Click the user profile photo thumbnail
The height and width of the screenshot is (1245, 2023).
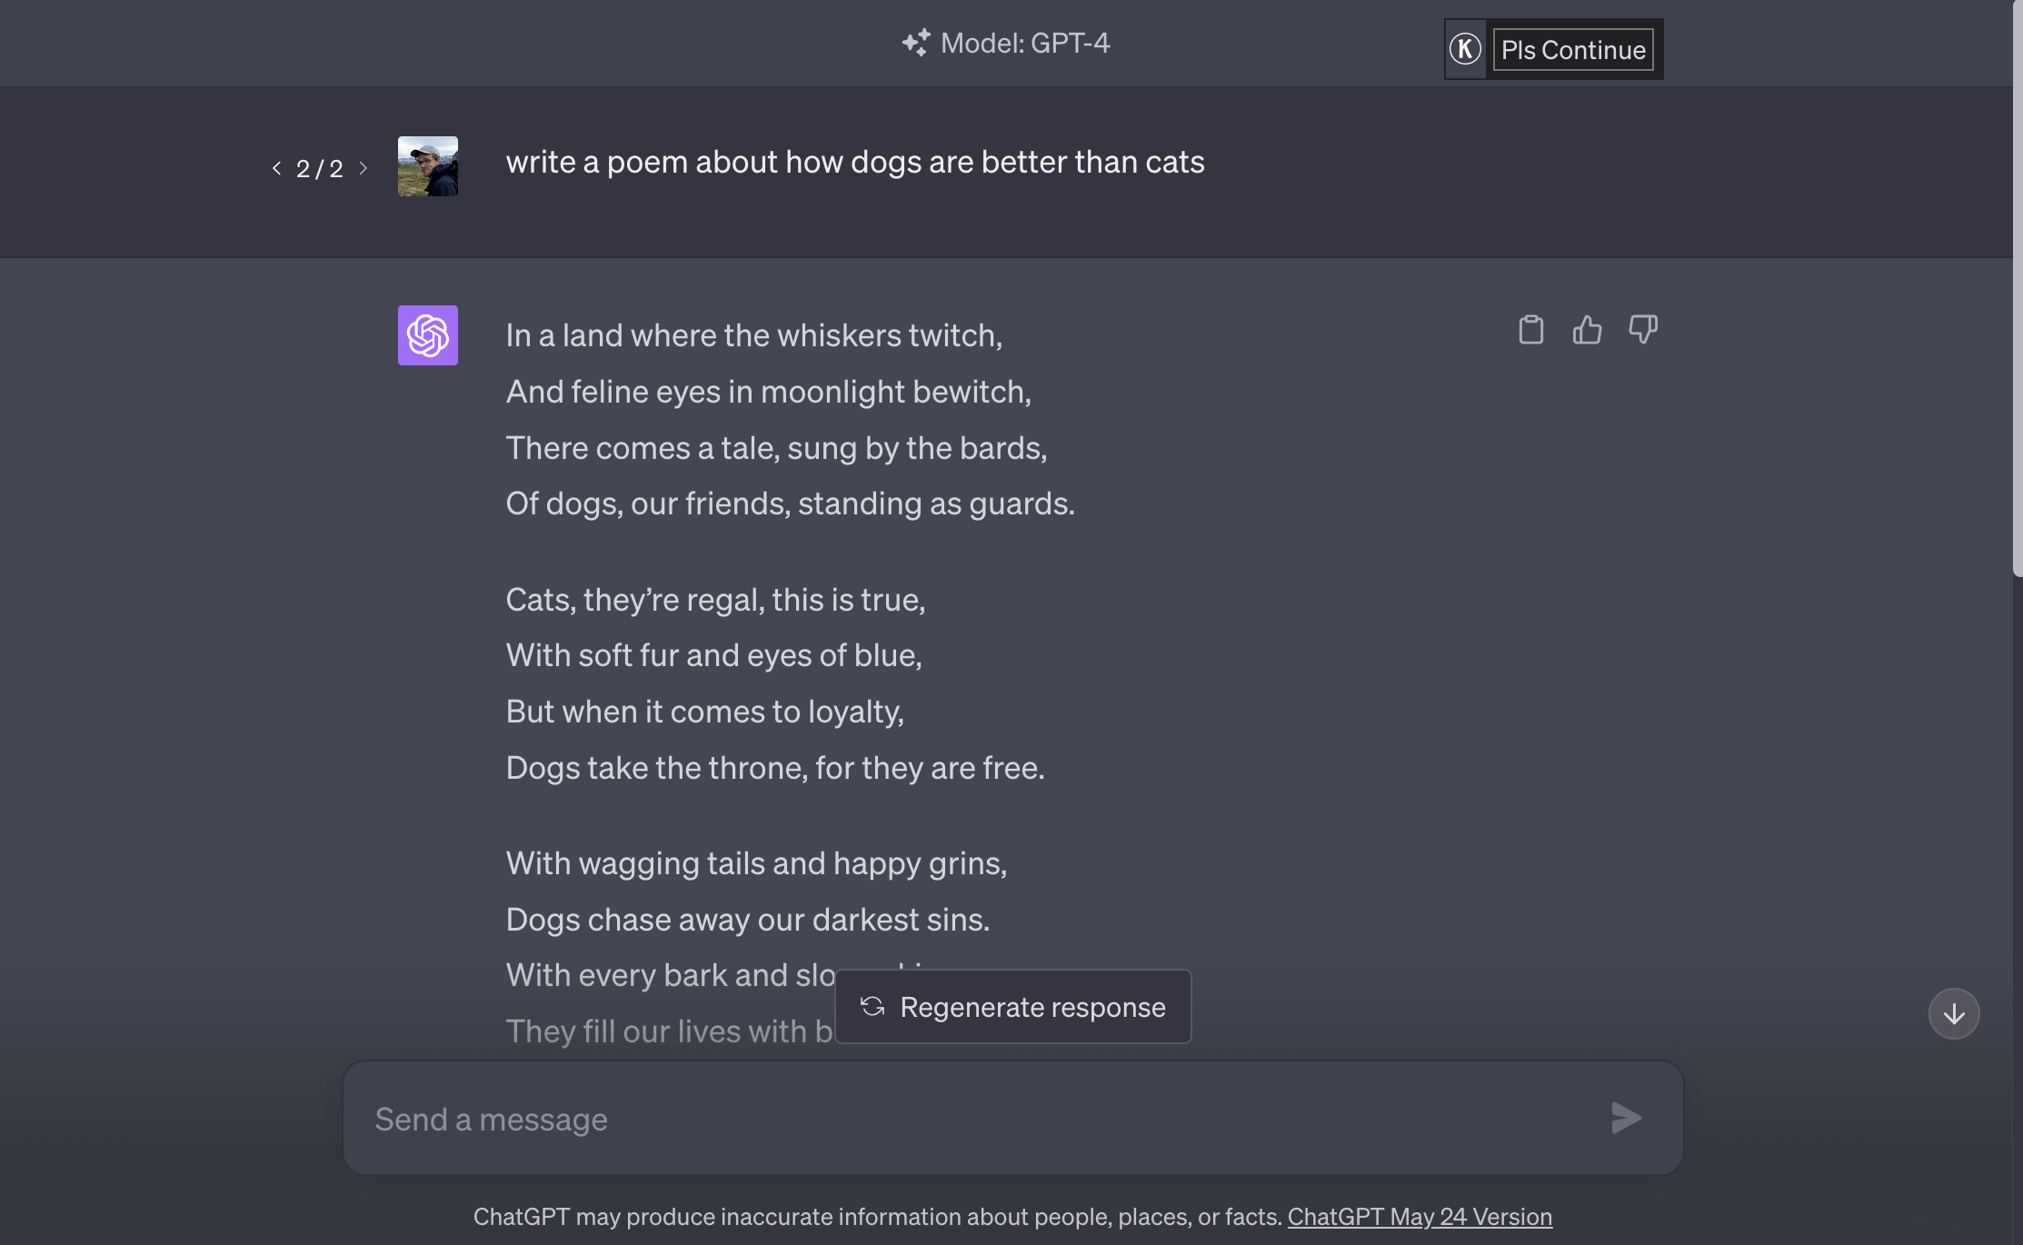428,166
